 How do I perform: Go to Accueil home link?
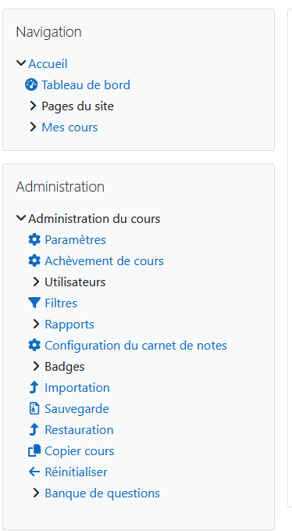(x=48, y=63)
